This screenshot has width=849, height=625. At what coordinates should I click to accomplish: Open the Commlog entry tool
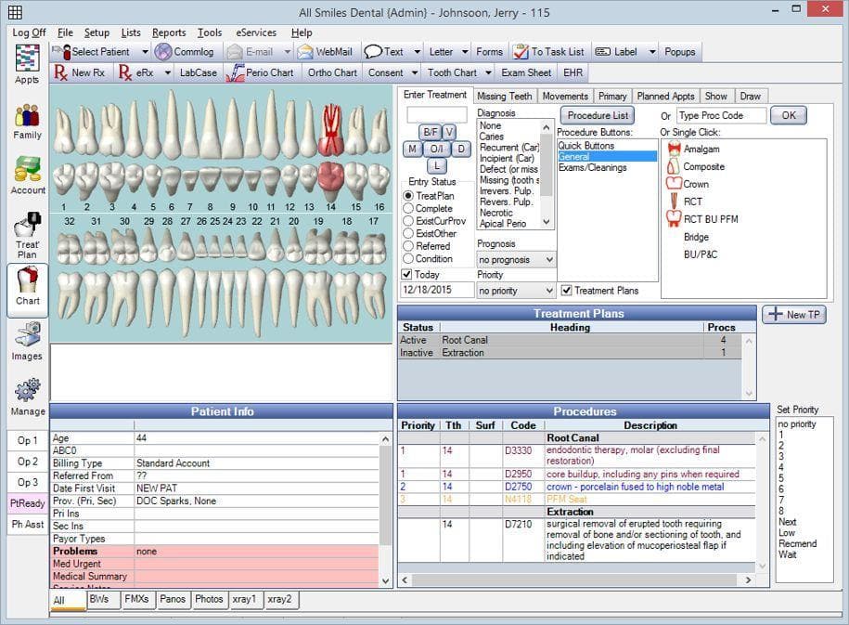(x=184, y=51)
